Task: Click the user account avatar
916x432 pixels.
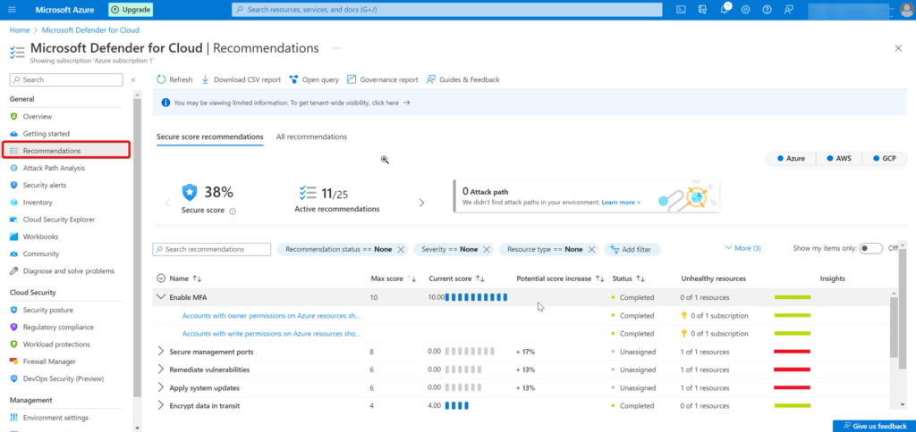Action: click(x=906, y=10)
